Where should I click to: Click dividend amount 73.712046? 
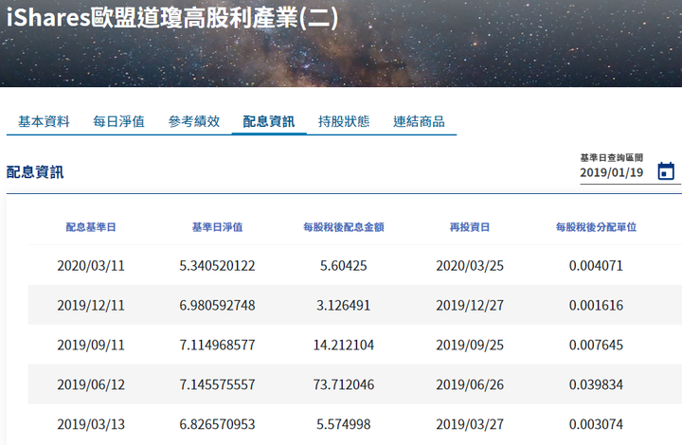[344, 384]
